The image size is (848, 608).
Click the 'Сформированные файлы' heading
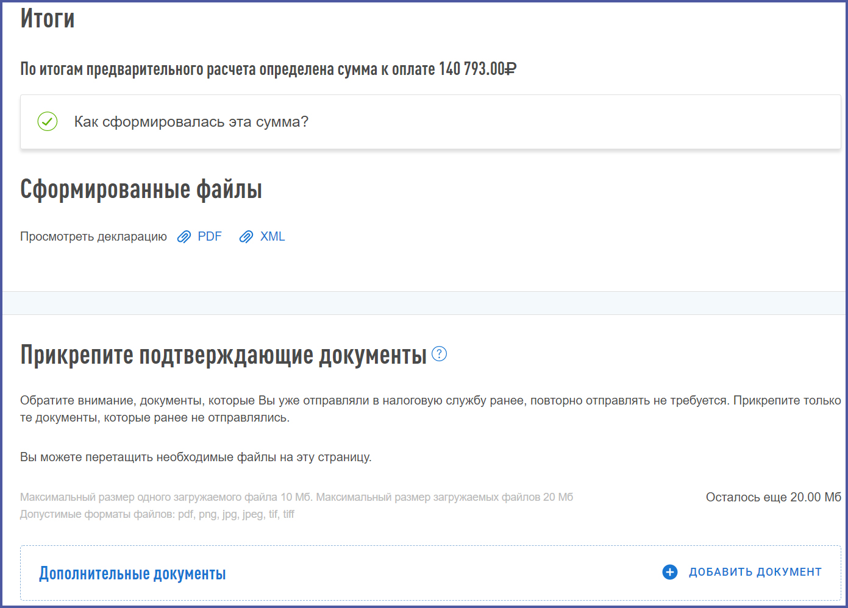141,189
